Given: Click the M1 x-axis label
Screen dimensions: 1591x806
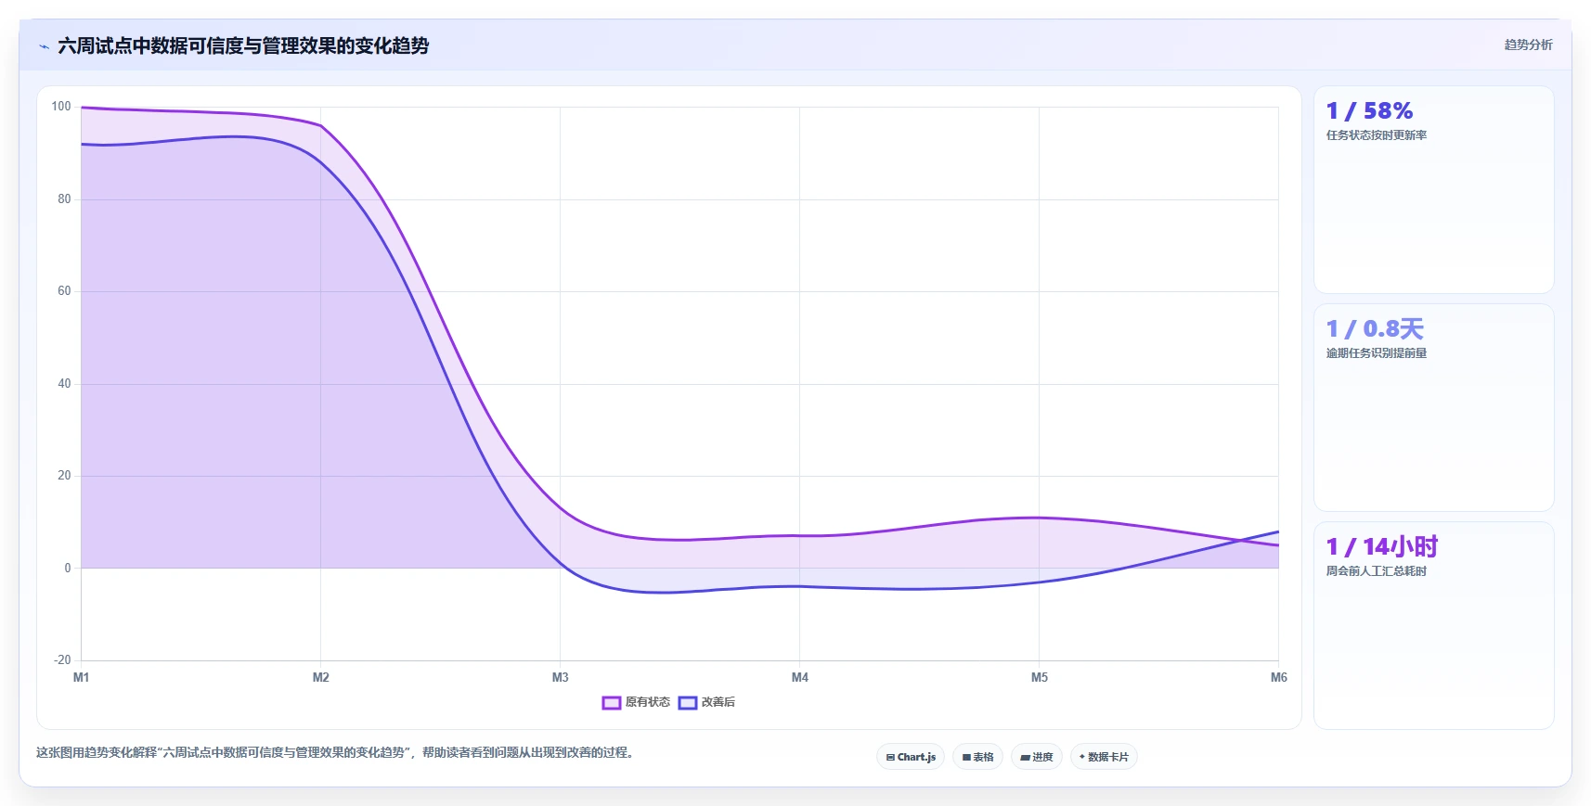Looking at the screenshot, I should point(82,677).
